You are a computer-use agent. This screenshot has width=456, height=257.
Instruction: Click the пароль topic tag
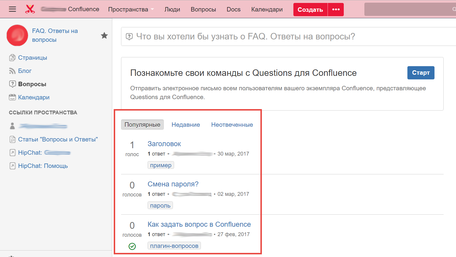click(x=160, y=206)
